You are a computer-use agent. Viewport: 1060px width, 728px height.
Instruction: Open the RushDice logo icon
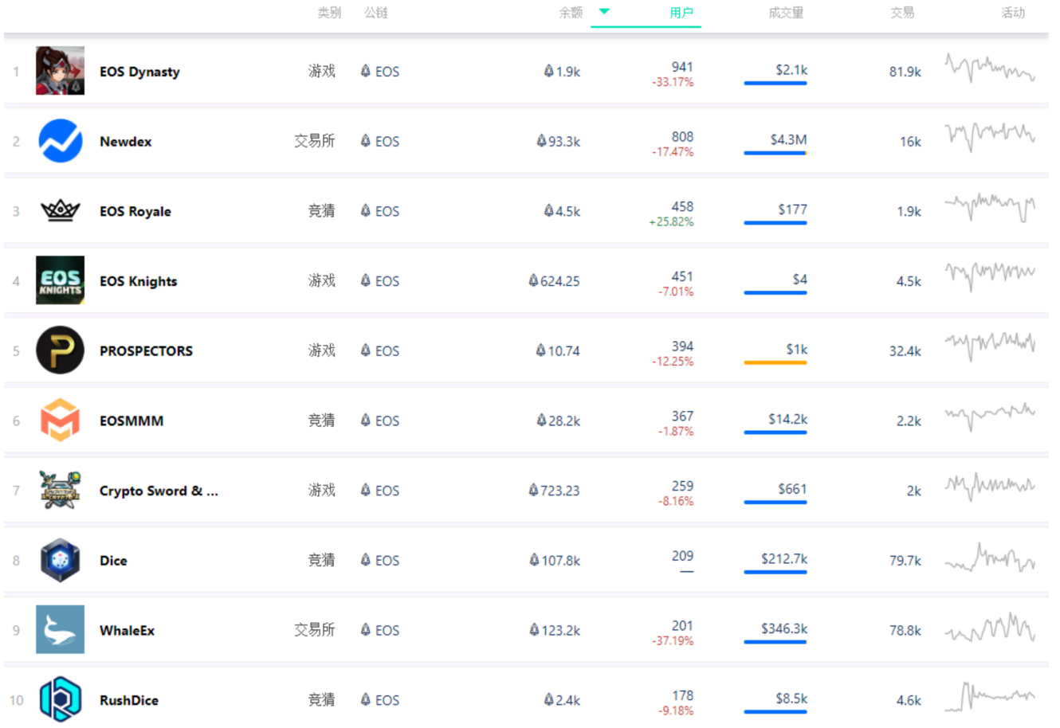click(60, 699)
